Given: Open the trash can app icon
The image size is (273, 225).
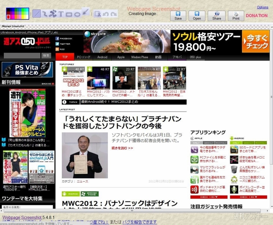Looking at the screenshot, I should click(x=234, y=170).
